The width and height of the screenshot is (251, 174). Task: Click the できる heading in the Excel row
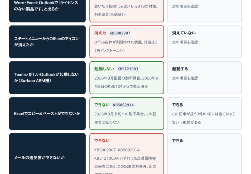pos(177,105)
